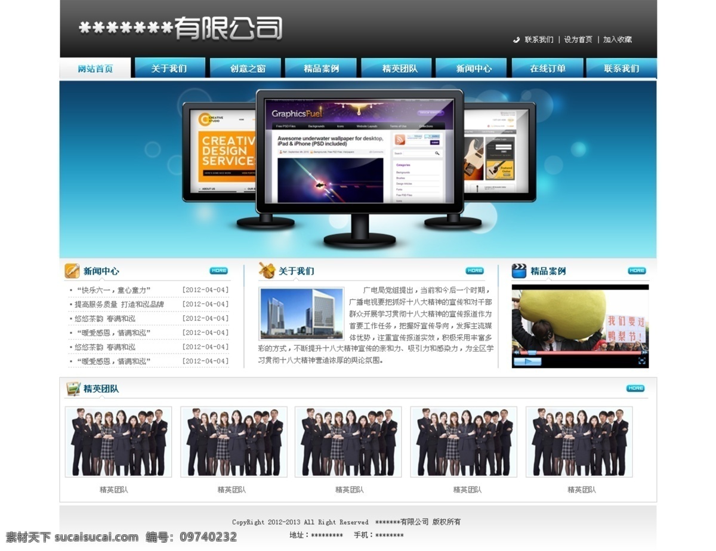Click the windmill icon beside 关于我们
This screenshot has height=551, width=716.
click(x=267, y=271)
